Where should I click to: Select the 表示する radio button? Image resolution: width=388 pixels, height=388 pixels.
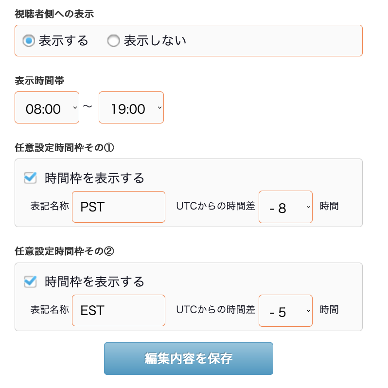coord(29,40)
